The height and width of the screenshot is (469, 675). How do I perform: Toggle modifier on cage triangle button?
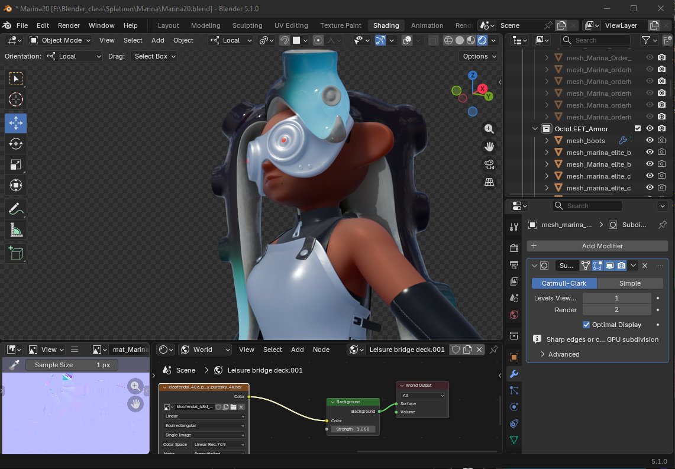pos(586,266)
